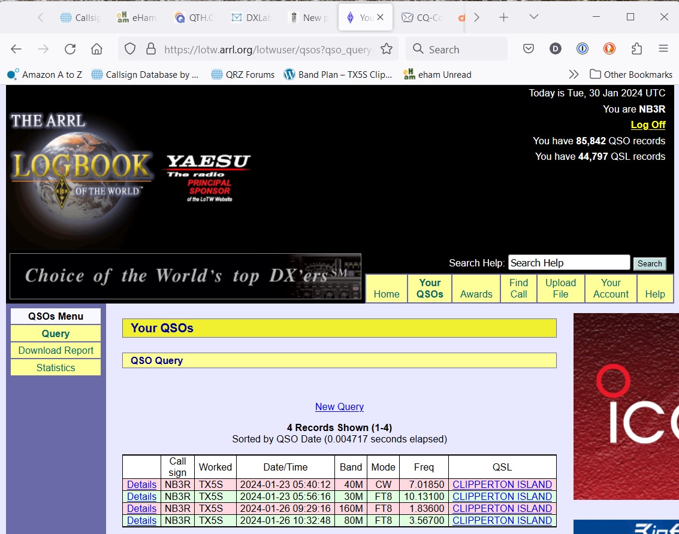Click inside the Search Help input field
Screen dimensions: 679x534
(x=568, y=262)
